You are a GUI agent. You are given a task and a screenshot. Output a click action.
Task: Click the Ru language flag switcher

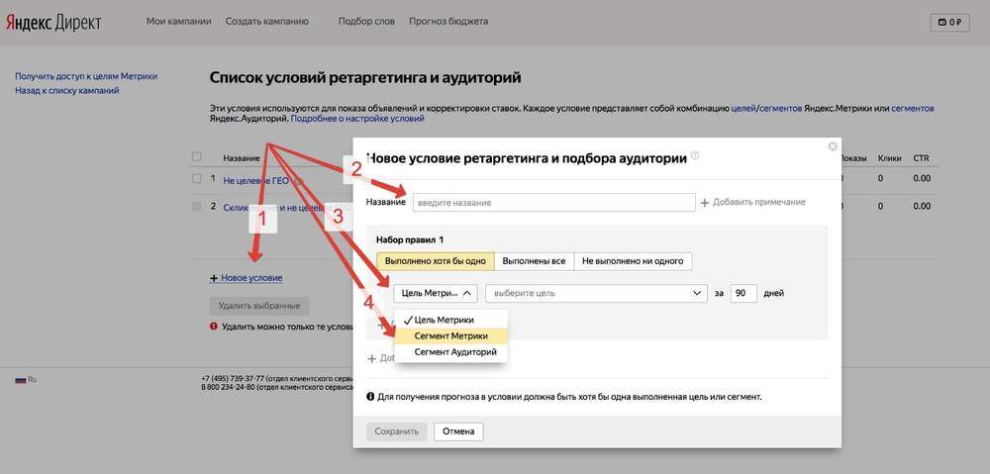tap(26, 380)
